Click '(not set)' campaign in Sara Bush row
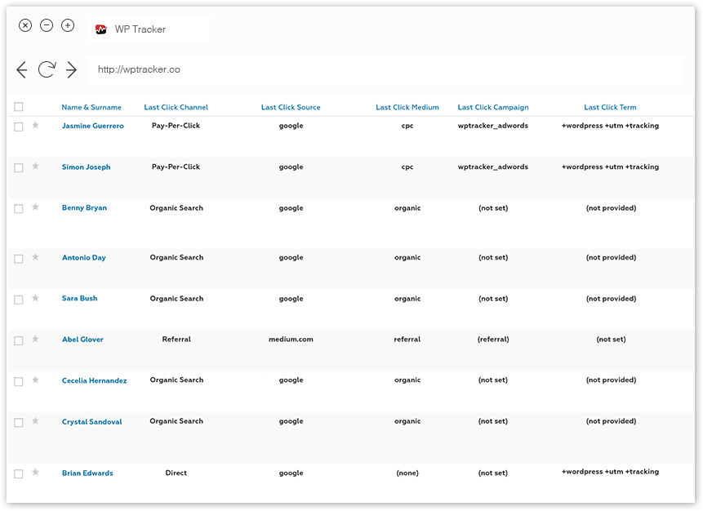 493,299
